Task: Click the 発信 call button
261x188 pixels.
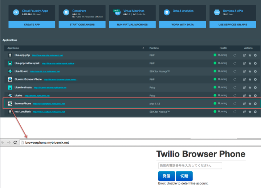Action: coord(167,176)
